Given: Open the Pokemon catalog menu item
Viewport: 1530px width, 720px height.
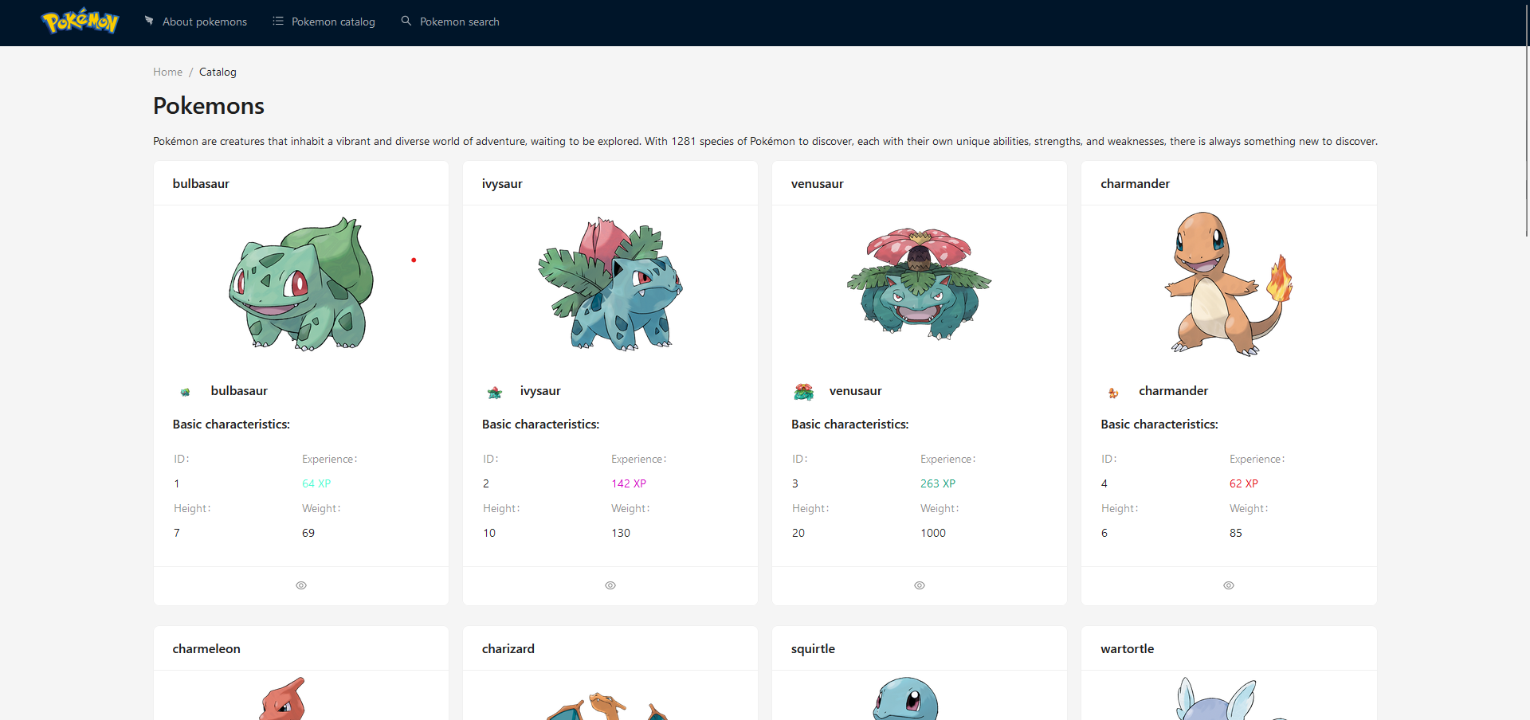Looking at the screenshot, I should (x=333, y=22).
